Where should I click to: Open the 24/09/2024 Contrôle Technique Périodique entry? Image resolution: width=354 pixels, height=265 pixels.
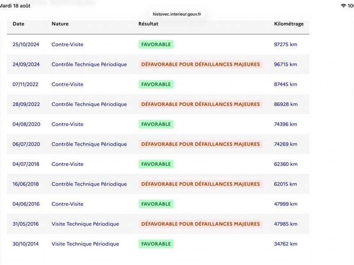[x=89, y=64]
